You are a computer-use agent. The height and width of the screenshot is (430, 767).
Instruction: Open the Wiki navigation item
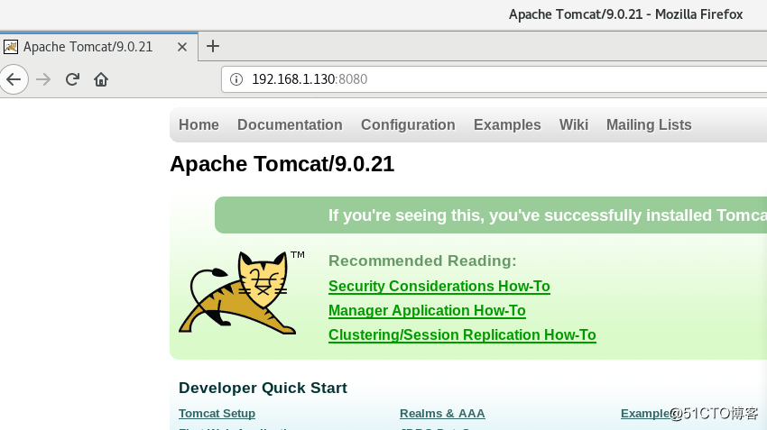click(x=574, y=125)
